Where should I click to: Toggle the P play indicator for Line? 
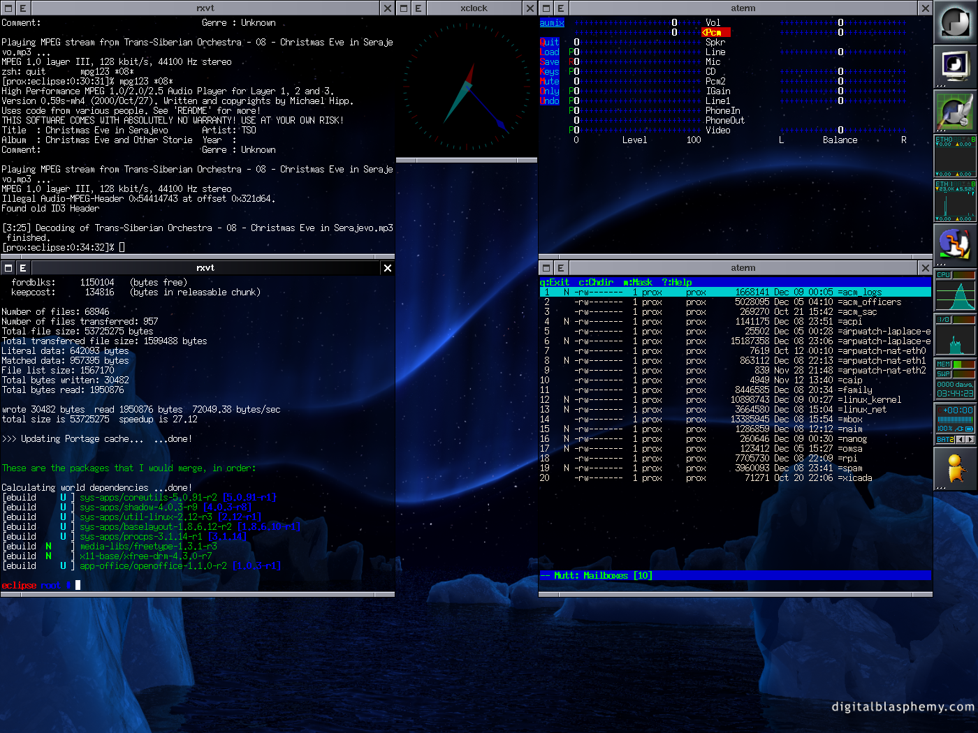coord(571,52)
